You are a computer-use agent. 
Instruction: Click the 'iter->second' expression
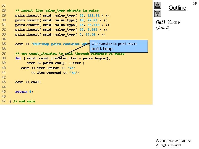click(49, 73)
